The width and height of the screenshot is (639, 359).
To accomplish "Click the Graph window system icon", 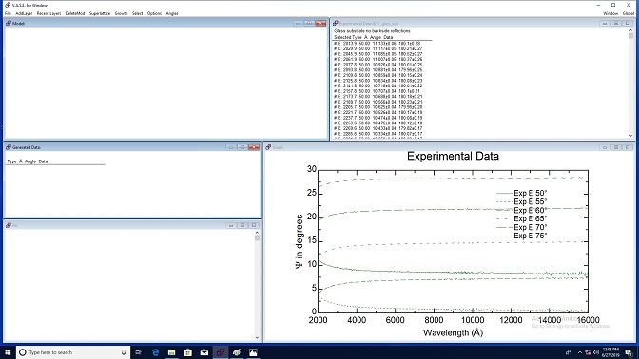I will [x=268, y=147].
